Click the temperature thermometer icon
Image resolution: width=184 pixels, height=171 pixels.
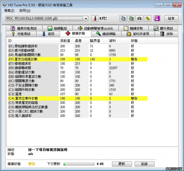pyautogui.click(x=95, y=18)
